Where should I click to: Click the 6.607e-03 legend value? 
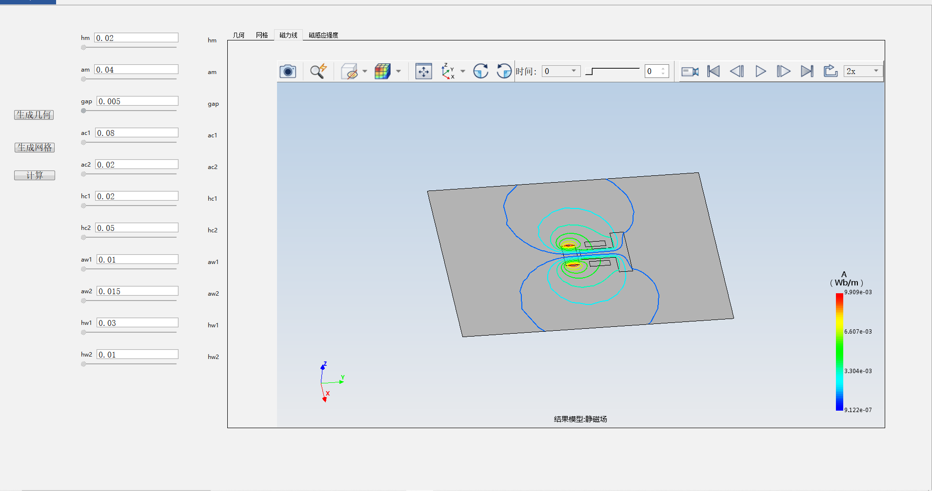(858, 332)
